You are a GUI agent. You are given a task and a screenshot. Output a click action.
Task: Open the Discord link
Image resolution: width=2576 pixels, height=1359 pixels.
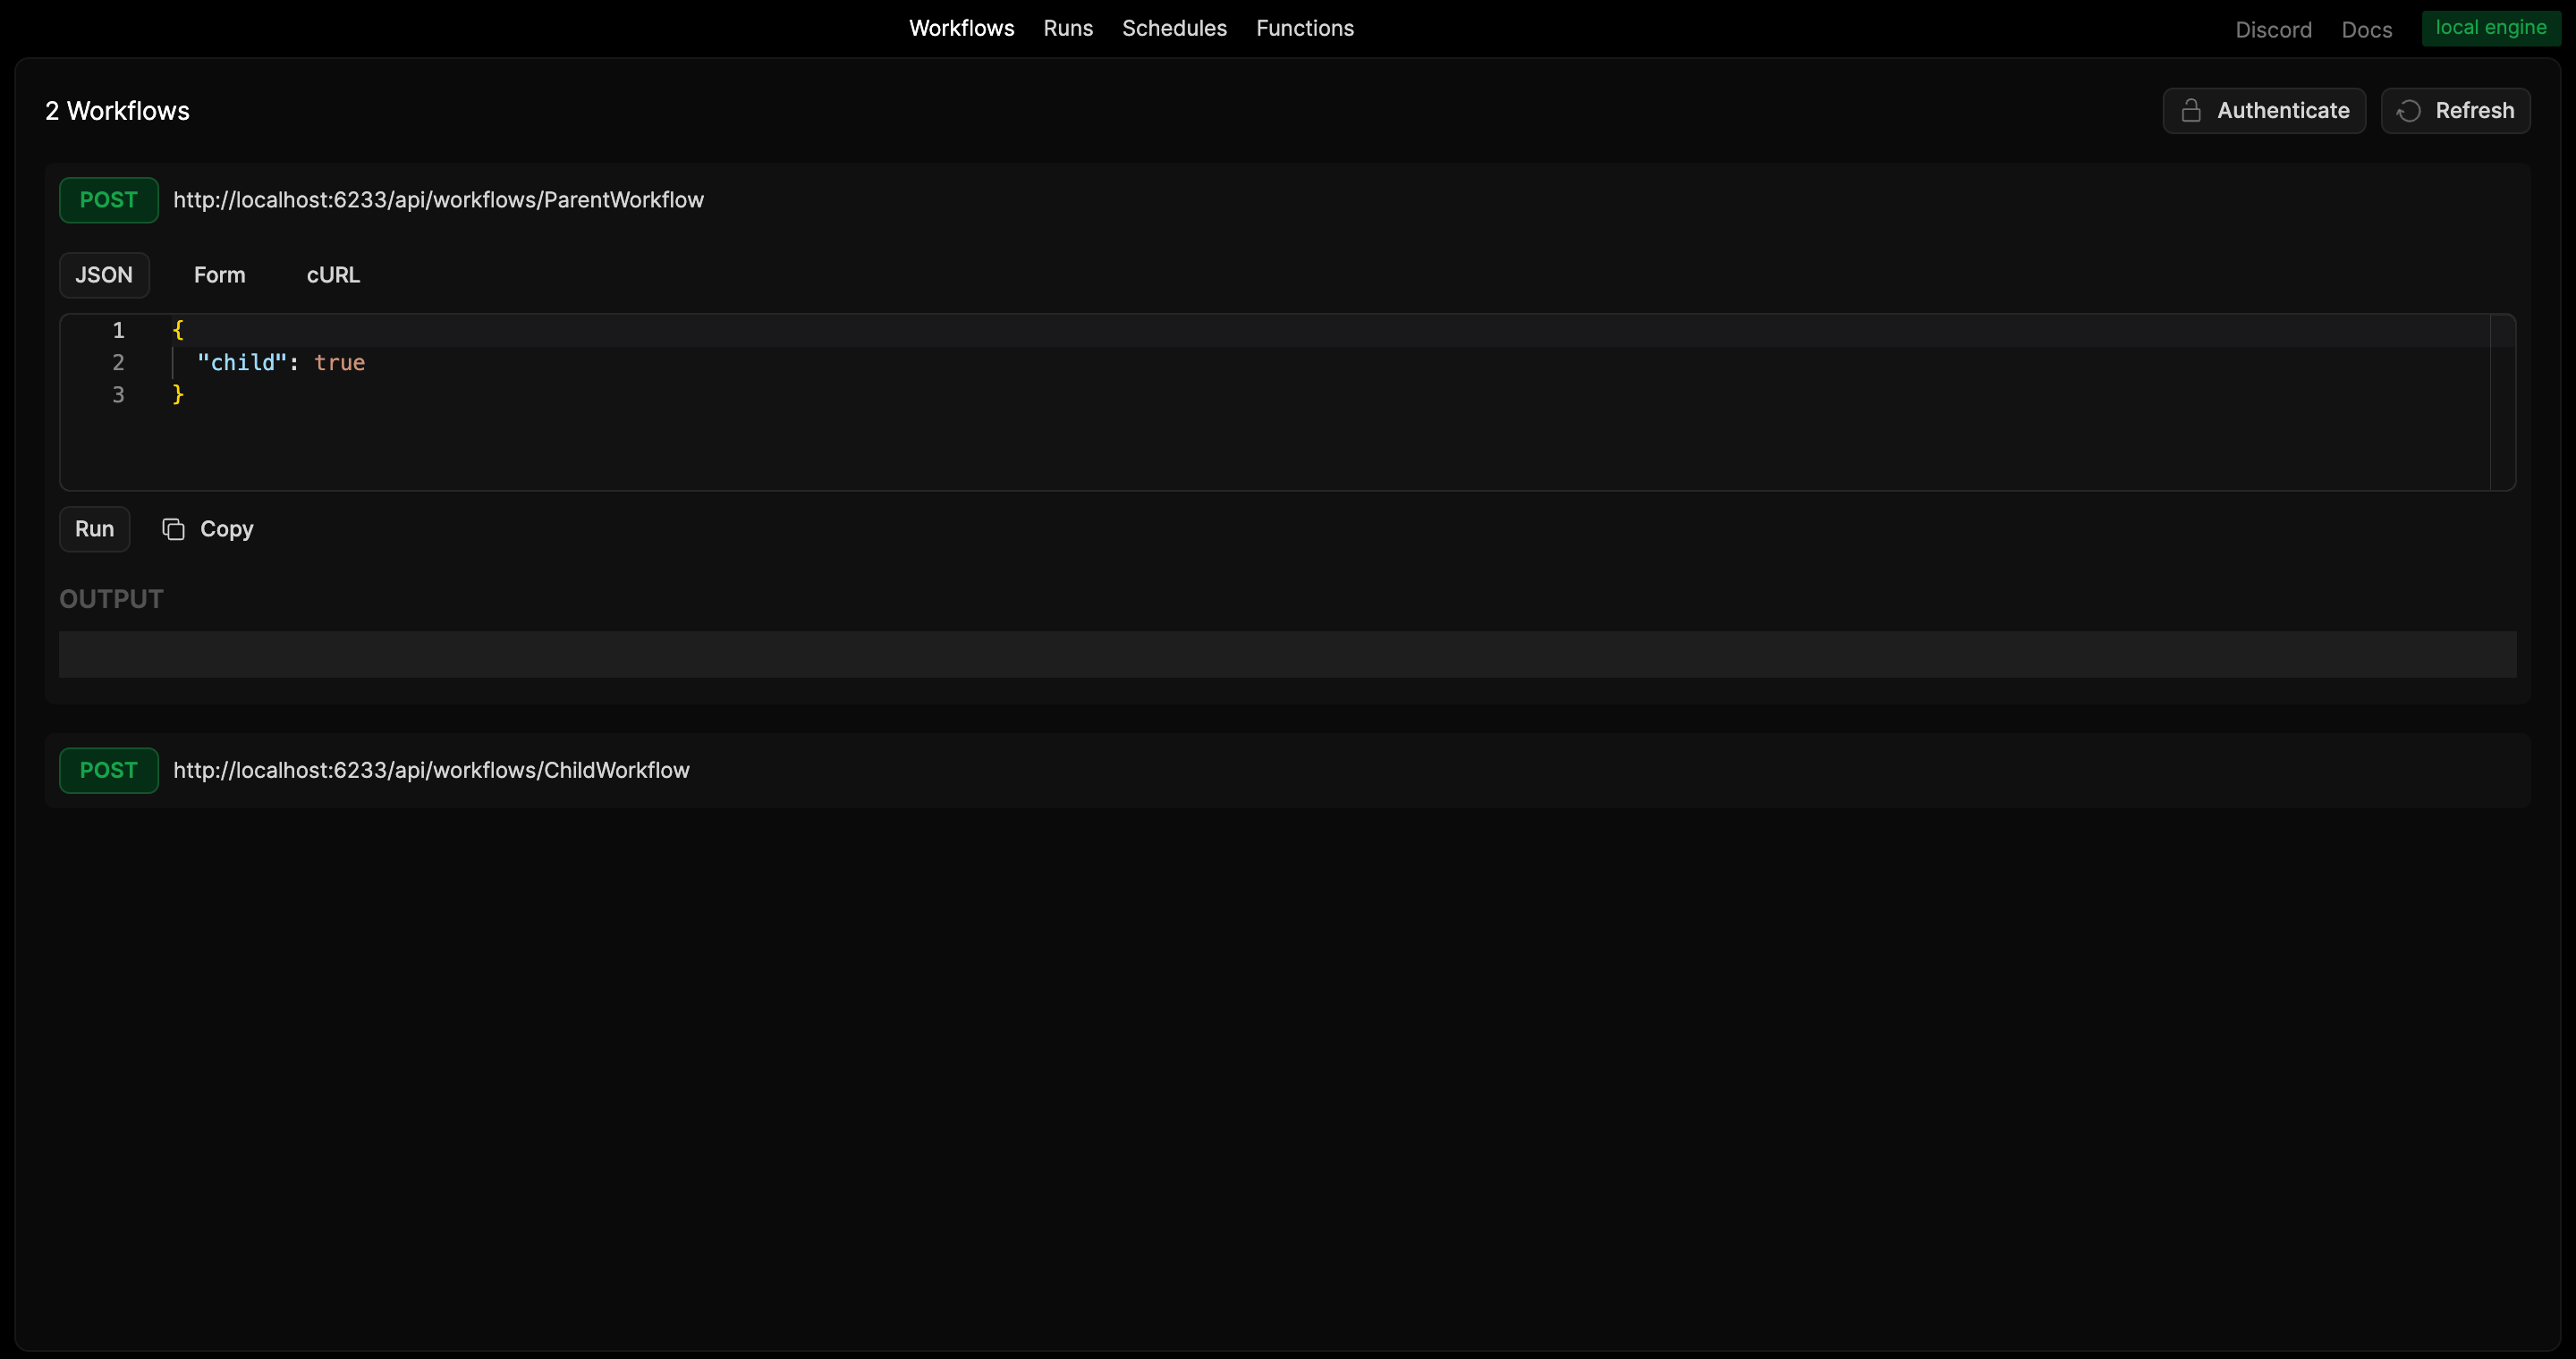click(x=2273, y=30)
